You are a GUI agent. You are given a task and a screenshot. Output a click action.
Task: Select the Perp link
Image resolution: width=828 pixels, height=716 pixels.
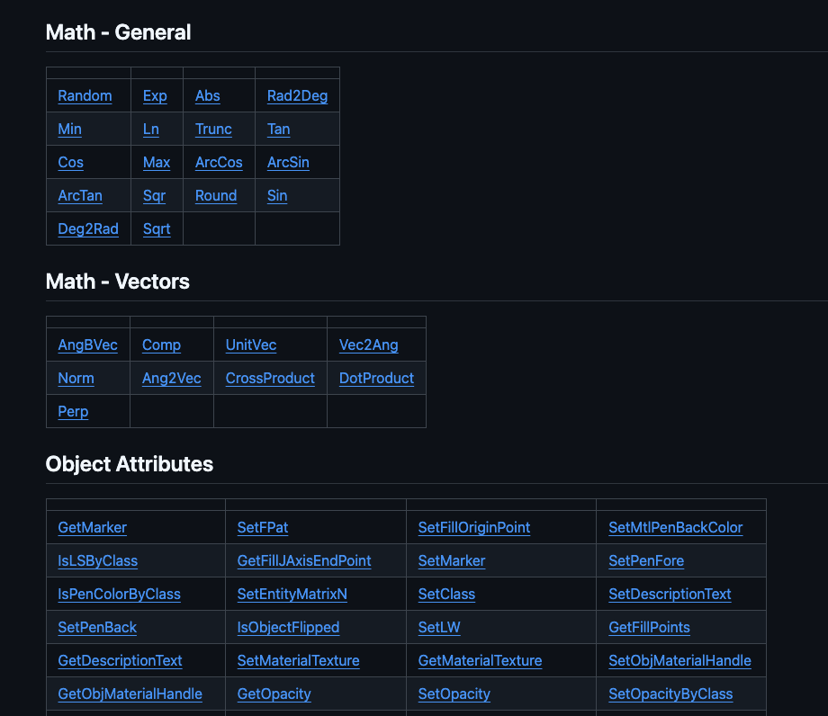[73, 412]
